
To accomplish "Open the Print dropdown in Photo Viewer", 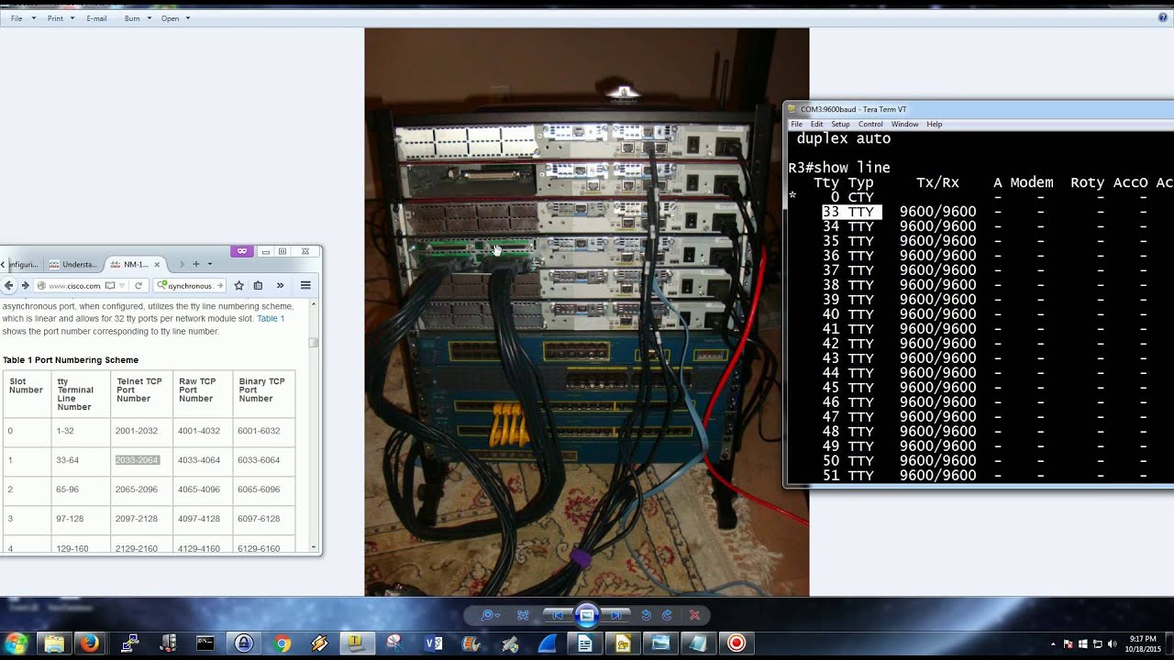I will pos(61,18).
